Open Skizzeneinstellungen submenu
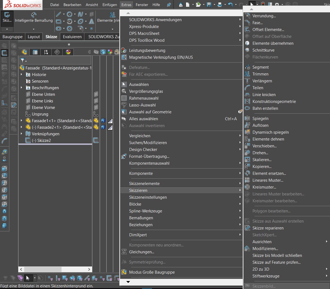The width and height of the screenshot is (330, 289). click(181, 197)
